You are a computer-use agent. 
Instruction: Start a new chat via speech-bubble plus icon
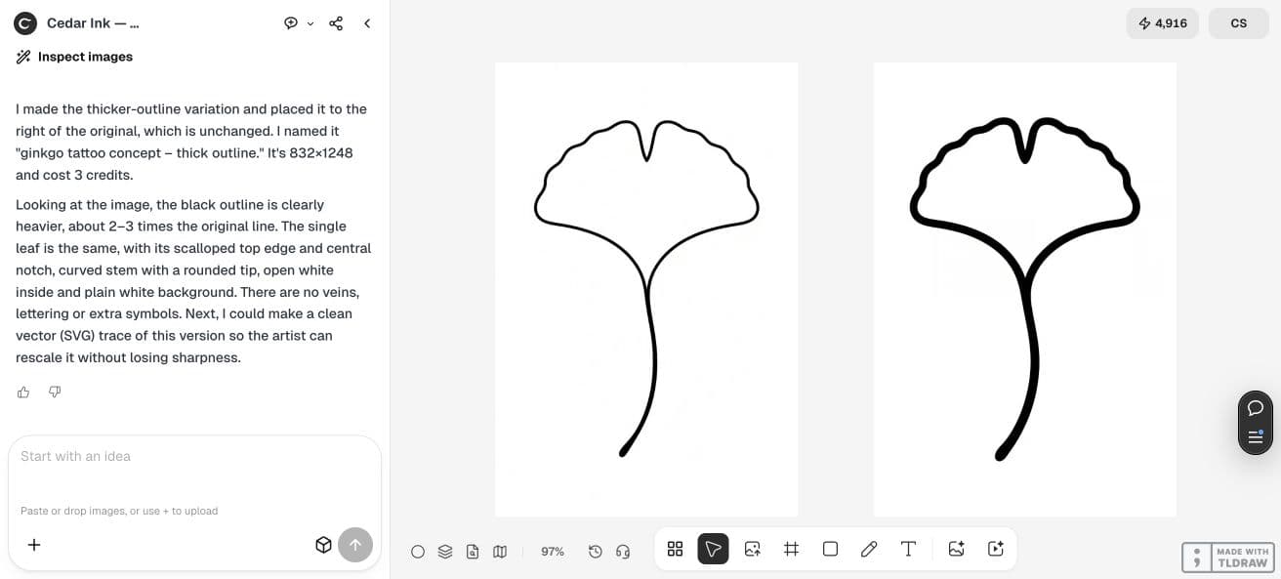(290, 23)
